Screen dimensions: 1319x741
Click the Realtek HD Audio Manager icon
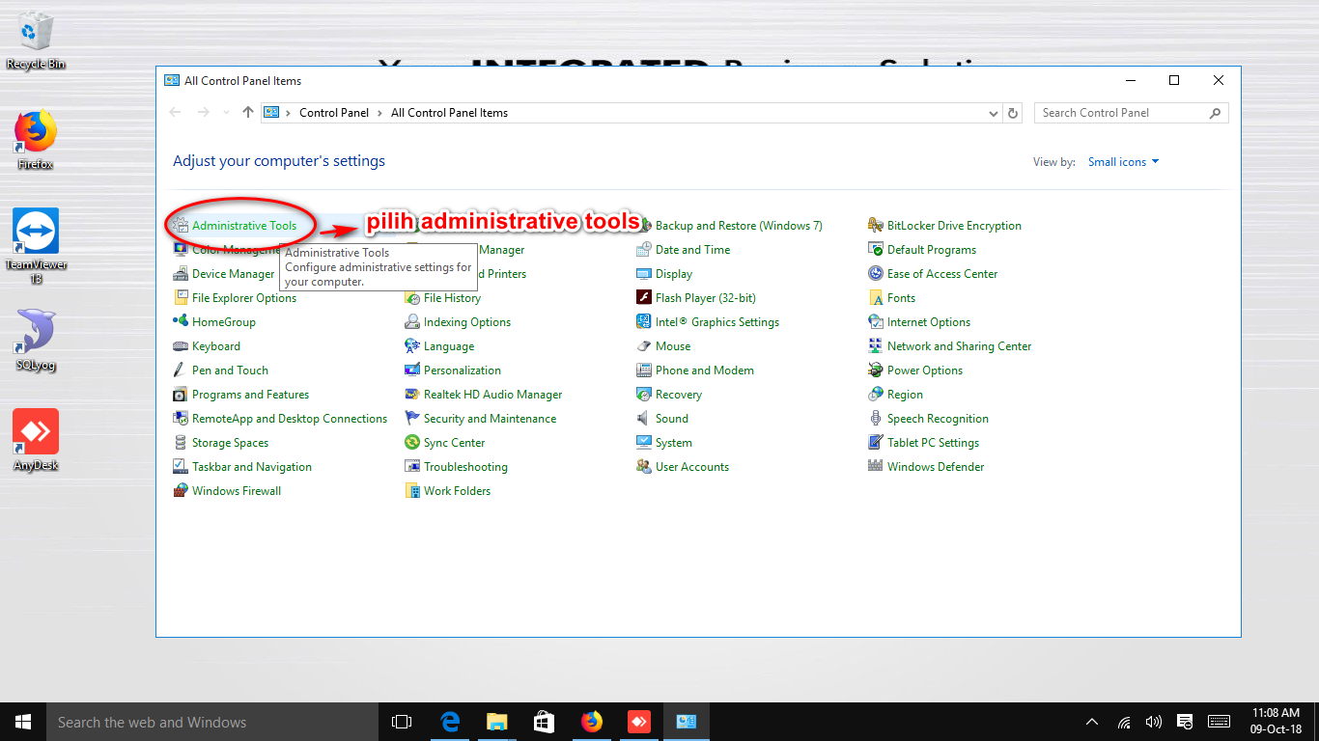pos(412,395)
